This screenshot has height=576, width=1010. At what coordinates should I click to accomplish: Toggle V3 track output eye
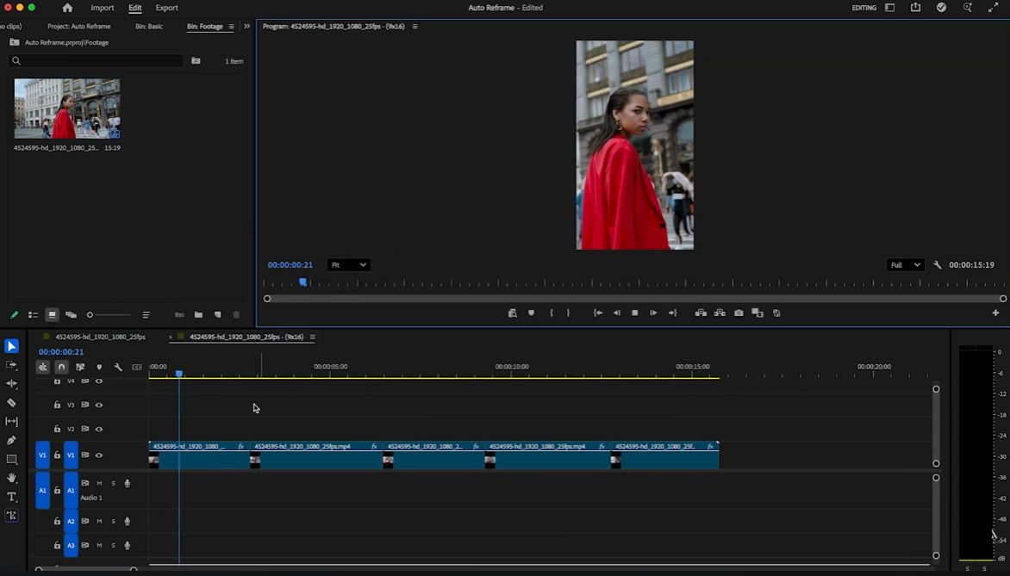[x=99, y=405]
